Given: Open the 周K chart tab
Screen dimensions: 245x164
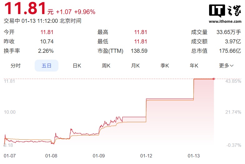Looking at the screenshot, I should (x=106, y=66).
